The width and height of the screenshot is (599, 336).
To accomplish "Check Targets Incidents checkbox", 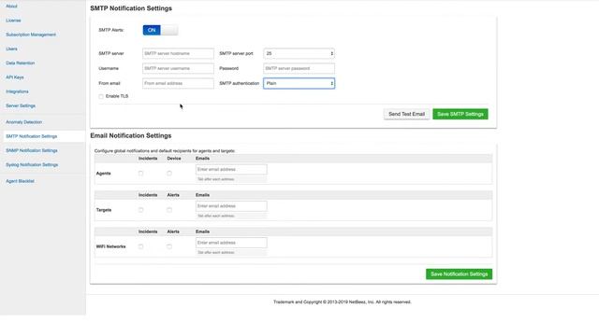I will point(140,210).
